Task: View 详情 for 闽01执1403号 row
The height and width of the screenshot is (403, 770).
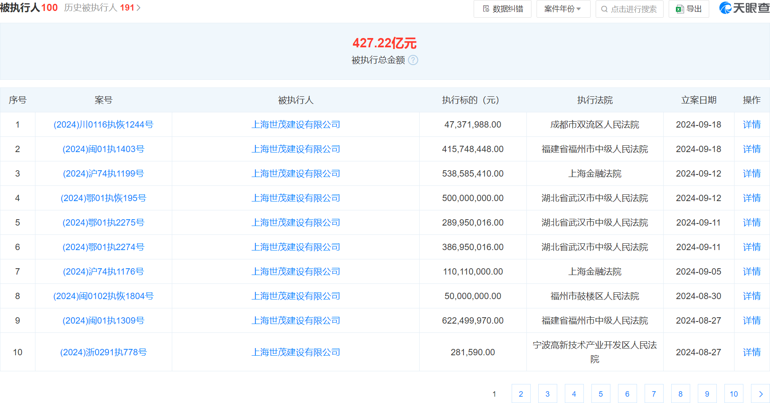Action: point(752,149)
